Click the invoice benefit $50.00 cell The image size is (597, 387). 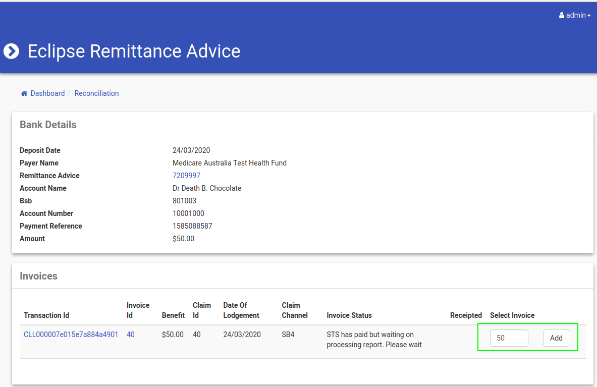173,335
